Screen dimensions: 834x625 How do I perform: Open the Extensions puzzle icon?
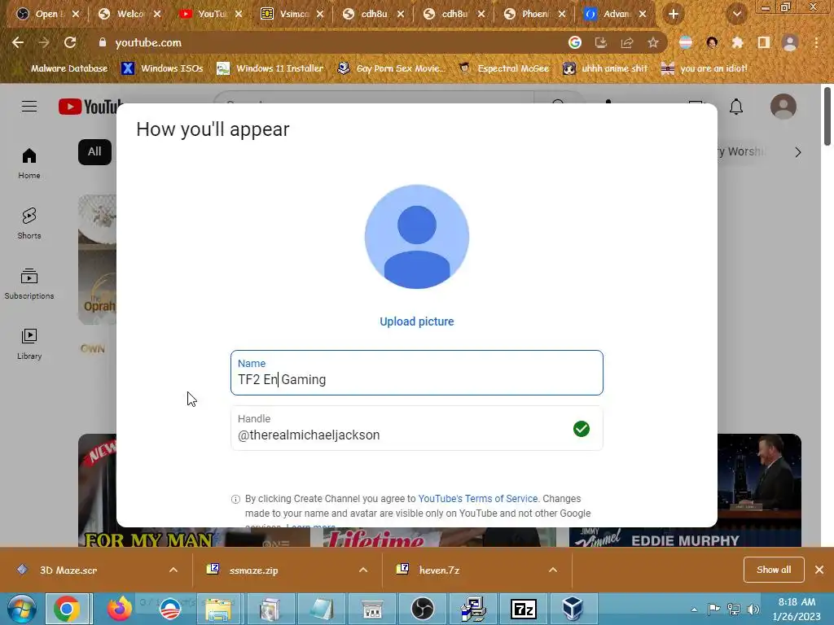click(x=737, y=42)
